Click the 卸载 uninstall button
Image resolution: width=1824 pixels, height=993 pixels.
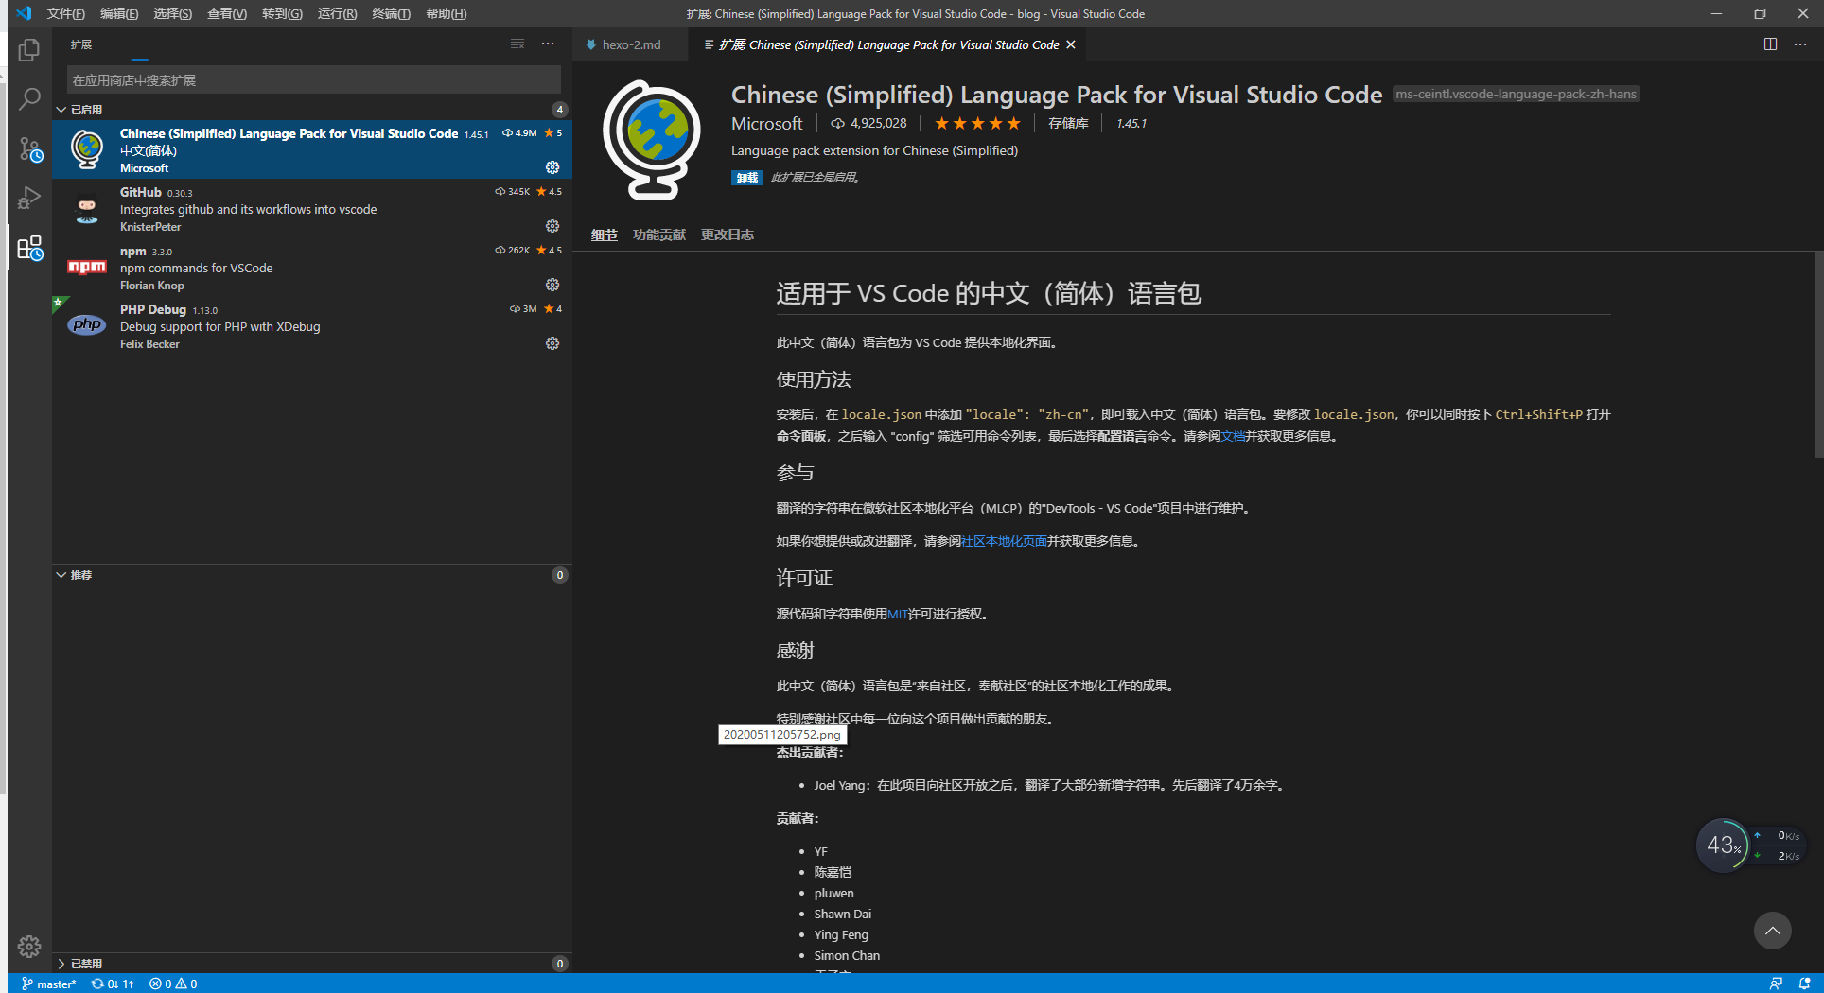click(747, 178)
